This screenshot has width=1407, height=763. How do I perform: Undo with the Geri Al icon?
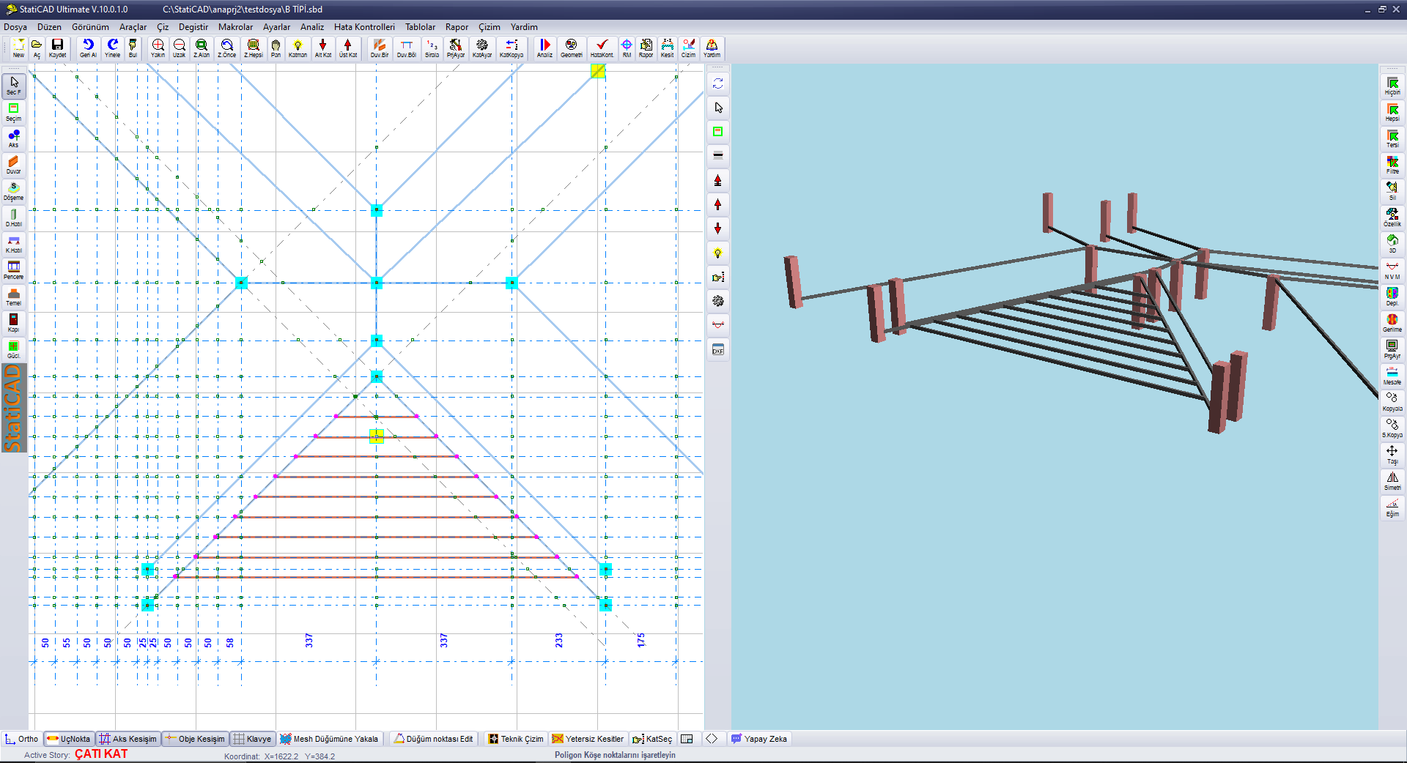pos(88,48)
